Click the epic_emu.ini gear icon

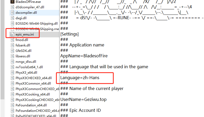pos(12,35)
